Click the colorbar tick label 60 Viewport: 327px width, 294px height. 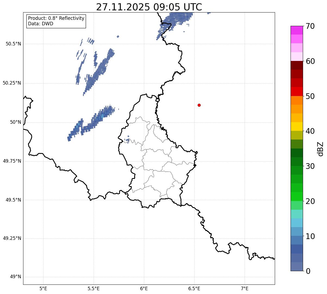point(310,61)
